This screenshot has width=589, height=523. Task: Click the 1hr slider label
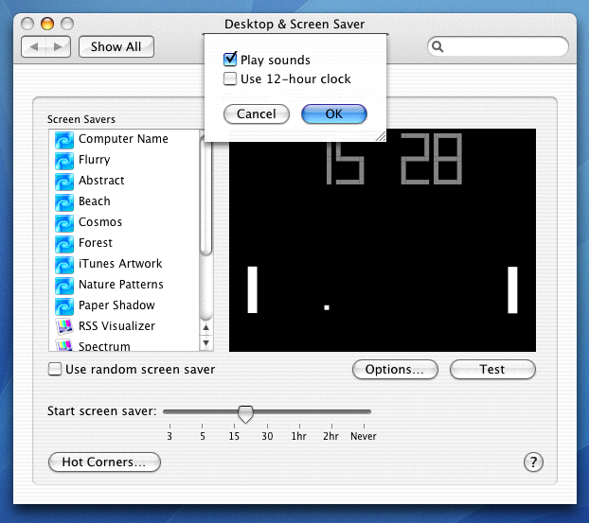tap(299, 436)
